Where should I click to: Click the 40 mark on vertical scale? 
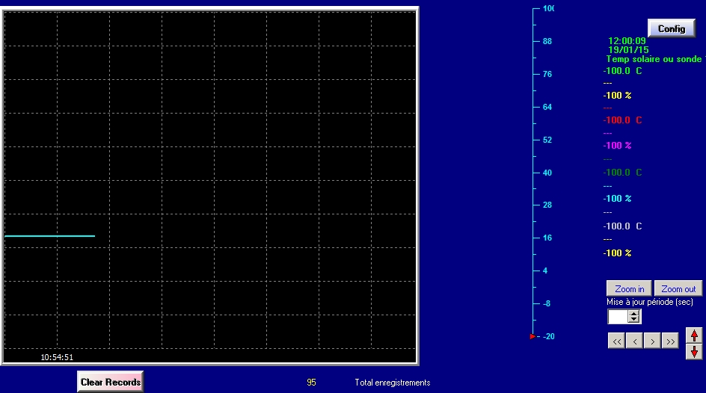pos(547,173)
